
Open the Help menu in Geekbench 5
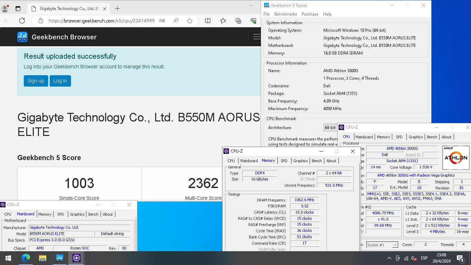327,14
